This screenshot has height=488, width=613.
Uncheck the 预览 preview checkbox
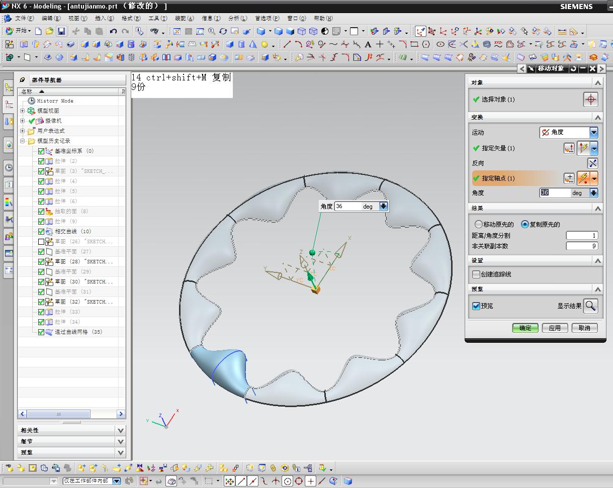(x=476, y=306)
